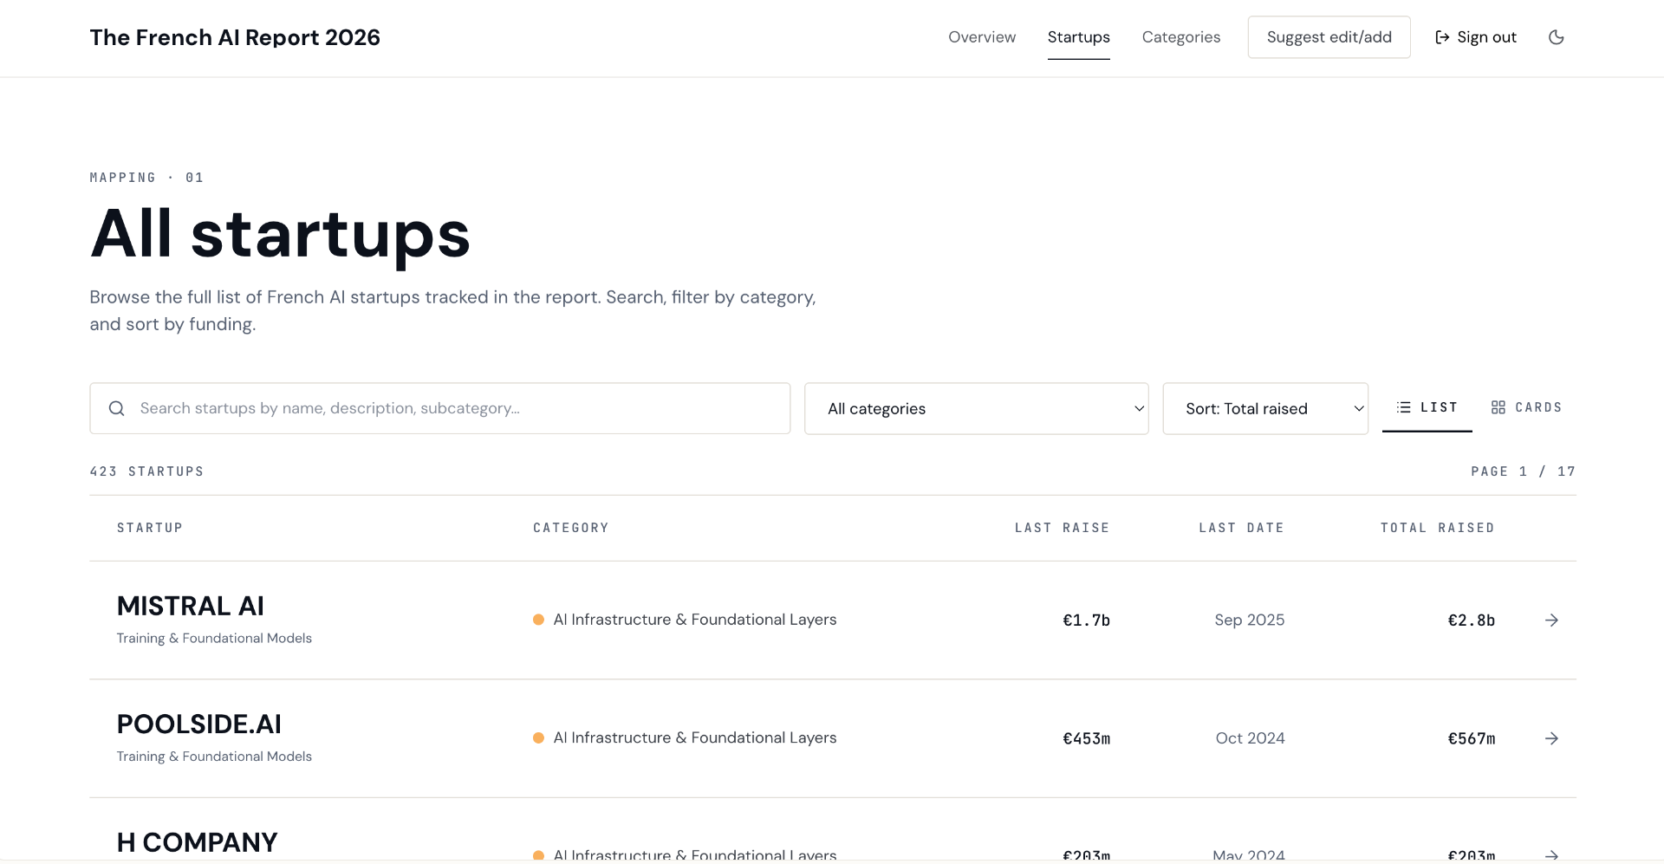
Task: Select the Startups nav tab
Action: 1079,37
